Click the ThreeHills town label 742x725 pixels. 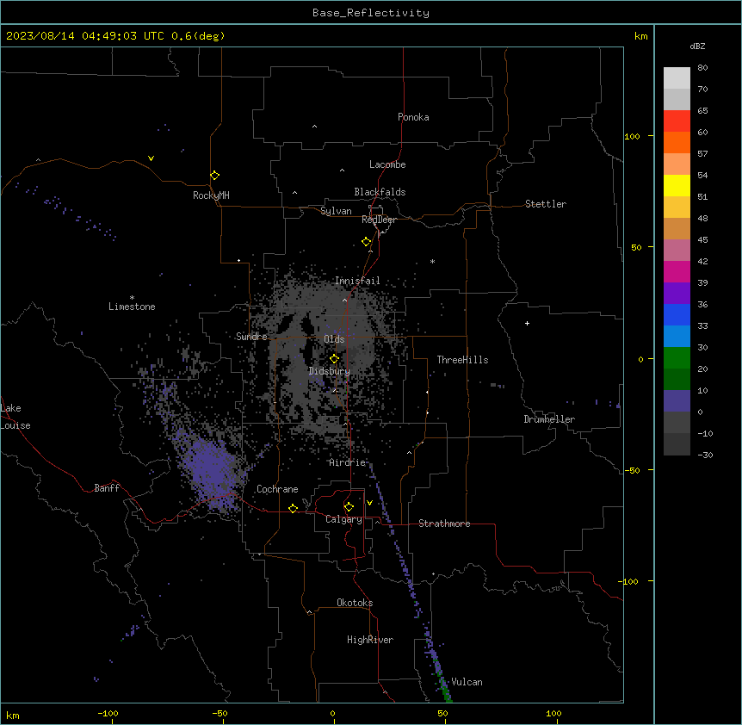click(462, 360)
